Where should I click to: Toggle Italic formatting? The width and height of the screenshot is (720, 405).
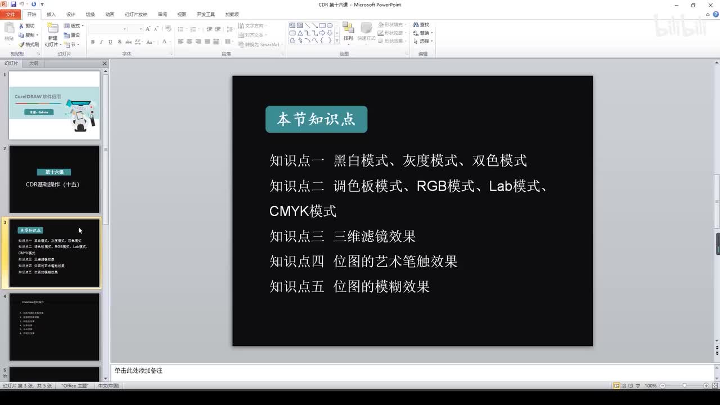click(x=102, y=42)
